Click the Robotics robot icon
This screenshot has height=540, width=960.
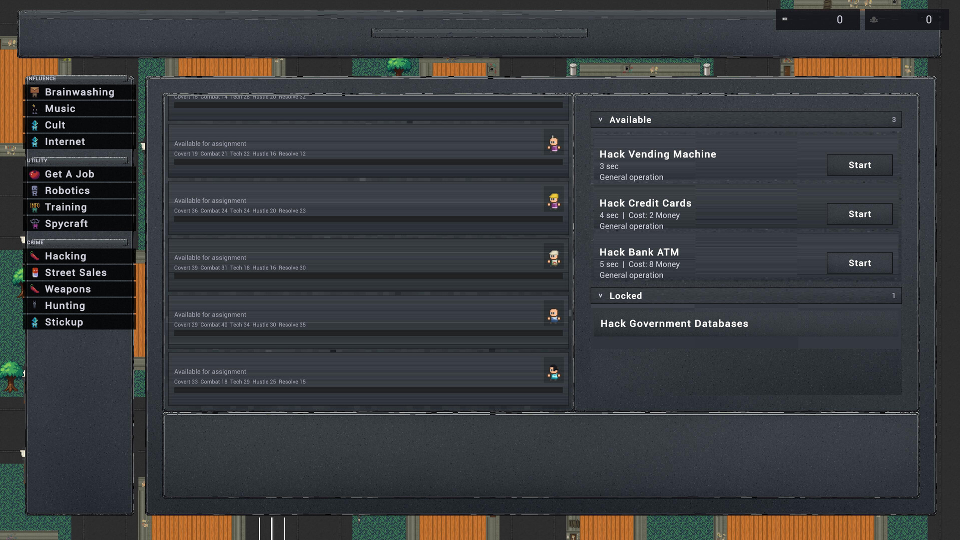click(35, 191)
